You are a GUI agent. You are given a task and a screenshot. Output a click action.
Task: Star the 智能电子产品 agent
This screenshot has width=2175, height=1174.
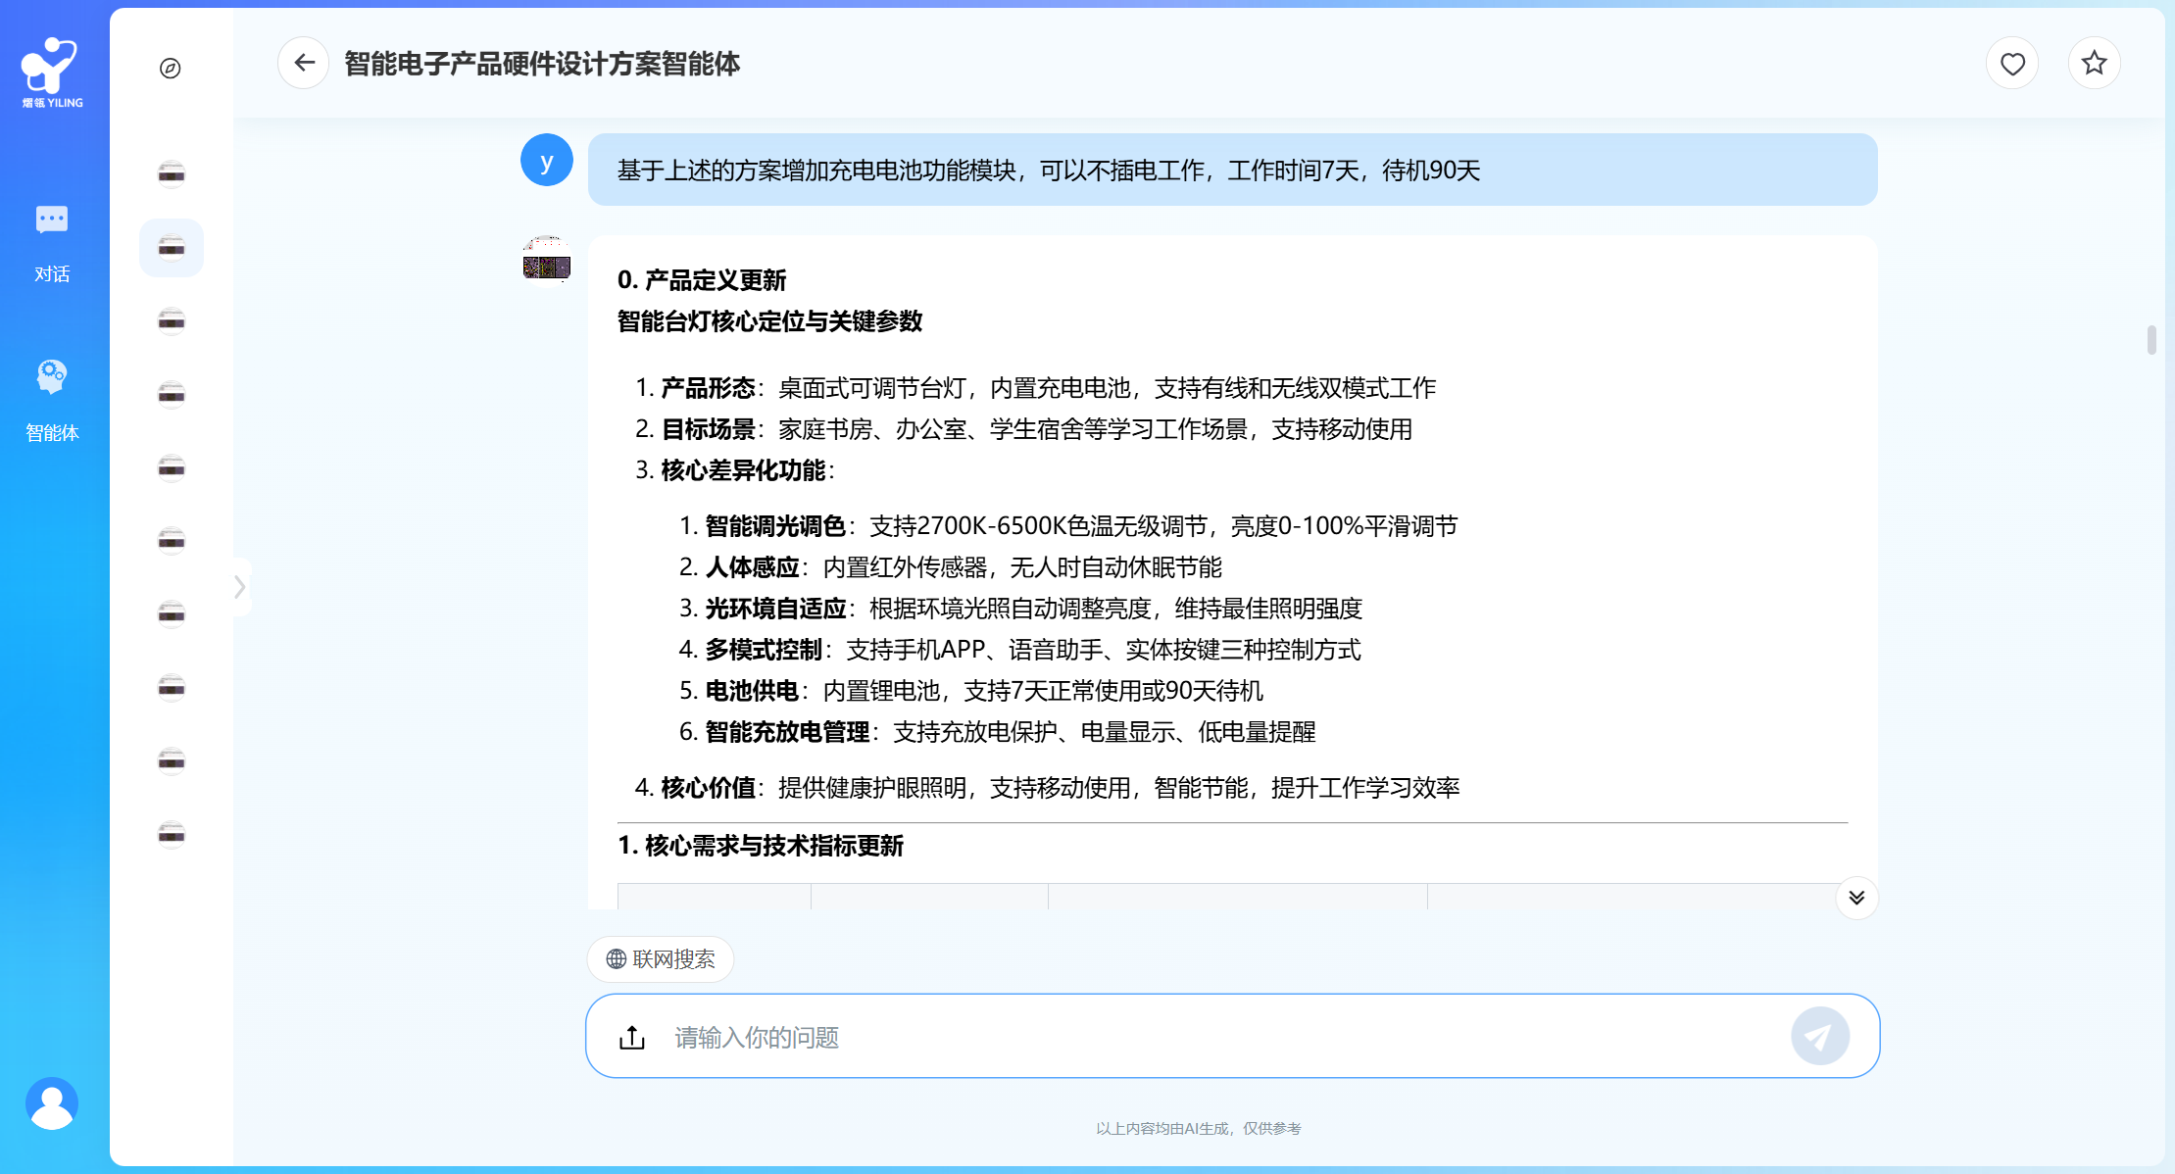(x=2095, y=63)
